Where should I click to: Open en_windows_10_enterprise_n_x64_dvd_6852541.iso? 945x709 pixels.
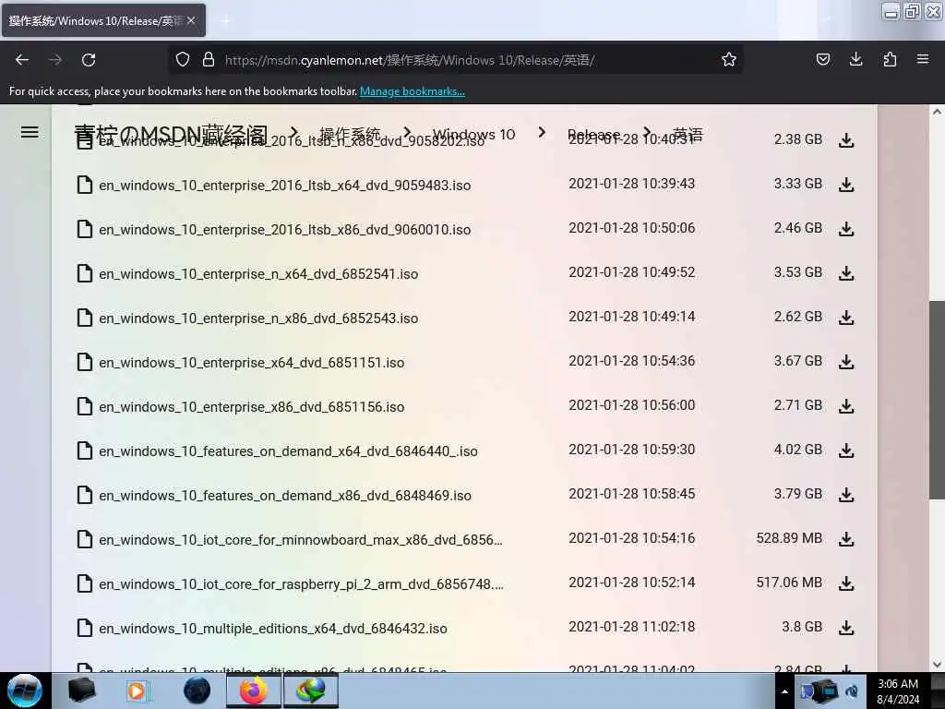coord(258,273)
